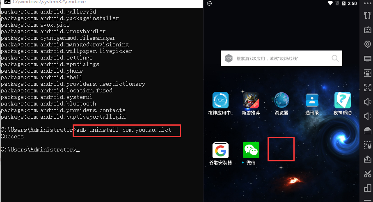Click the My Computer monitor sidebar icon

(x=368, y=59)
